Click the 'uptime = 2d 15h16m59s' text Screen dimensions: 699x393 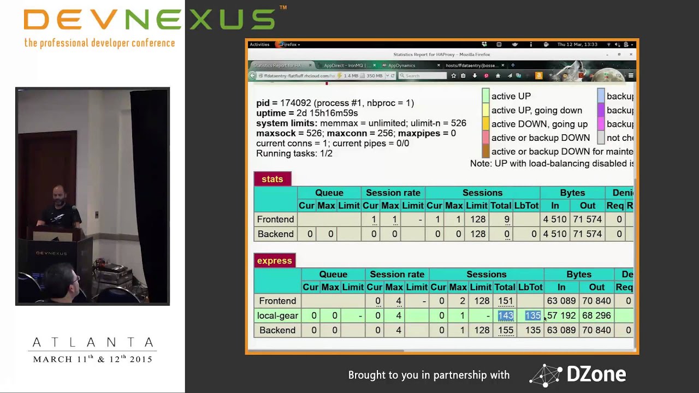[x=307, y=113]
